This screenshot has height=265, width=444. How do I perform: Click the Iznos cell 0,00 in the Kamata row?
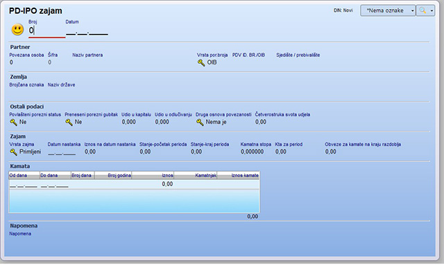click(167, 184)
